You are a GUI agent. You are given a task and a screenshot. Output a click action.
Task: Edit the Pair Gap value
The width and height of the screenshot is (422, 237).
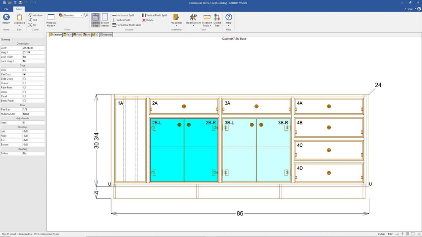tap(33, 110)
